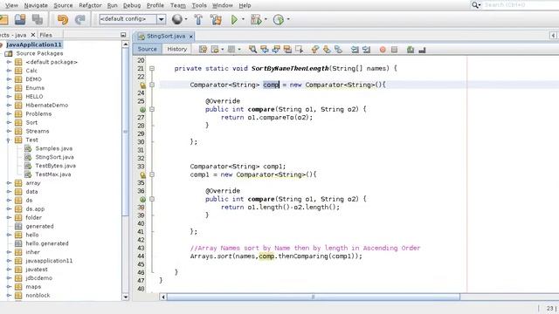Shift the line right with the toolbar icon
The image size is (559, 314).
pyautogui.click(x=366, y=50)
